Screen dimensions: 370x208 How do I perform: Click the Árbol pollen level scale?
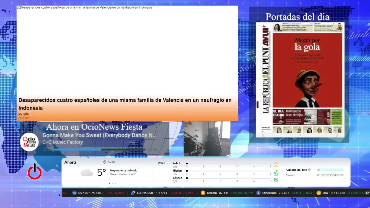pyautogui.click(x=229, y=165)
